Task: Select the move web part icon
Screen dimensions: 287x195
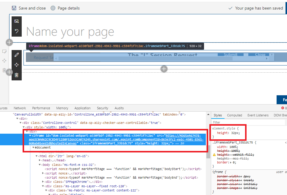Action: (17, 65)
